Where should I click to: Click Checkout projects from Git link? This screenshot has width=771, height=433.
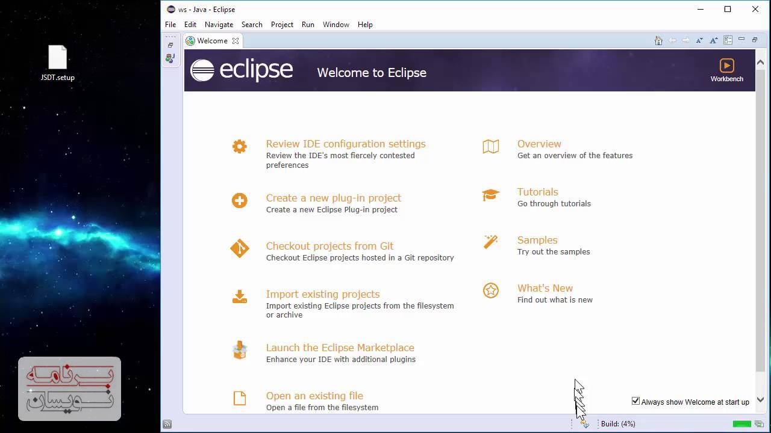pyautogui.click(x=329, y=246)
